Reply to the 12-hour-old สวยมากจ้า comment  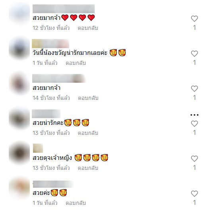pyautogui.click(x=88, y=28)
